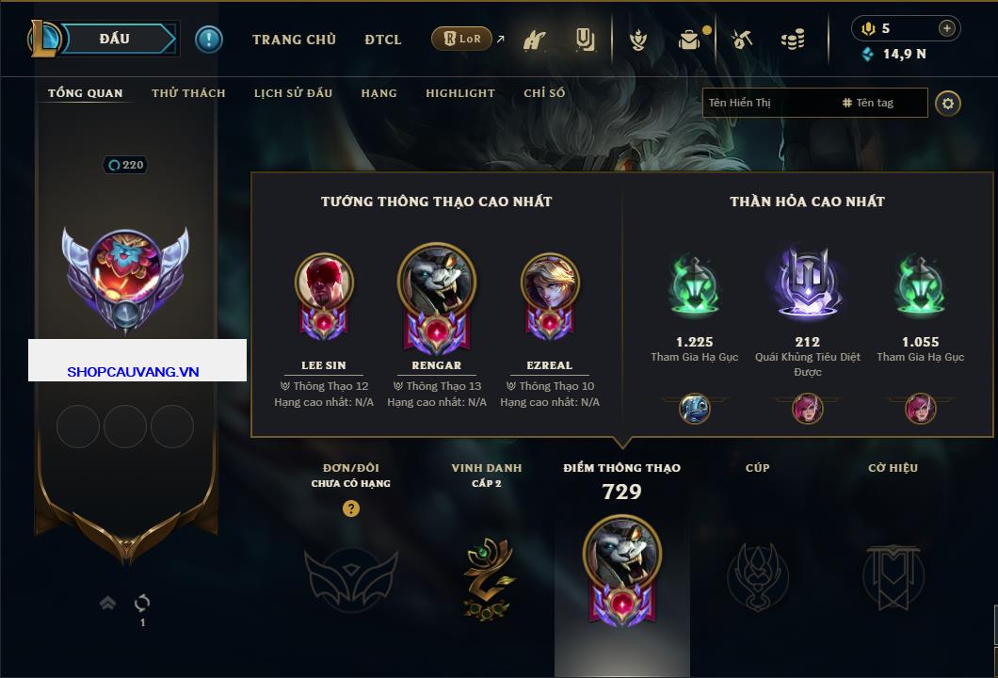The height and width of the screenshot is (678, 998).
Task: Open the ĐTCL menu item
Action: [x=383, y=40]
